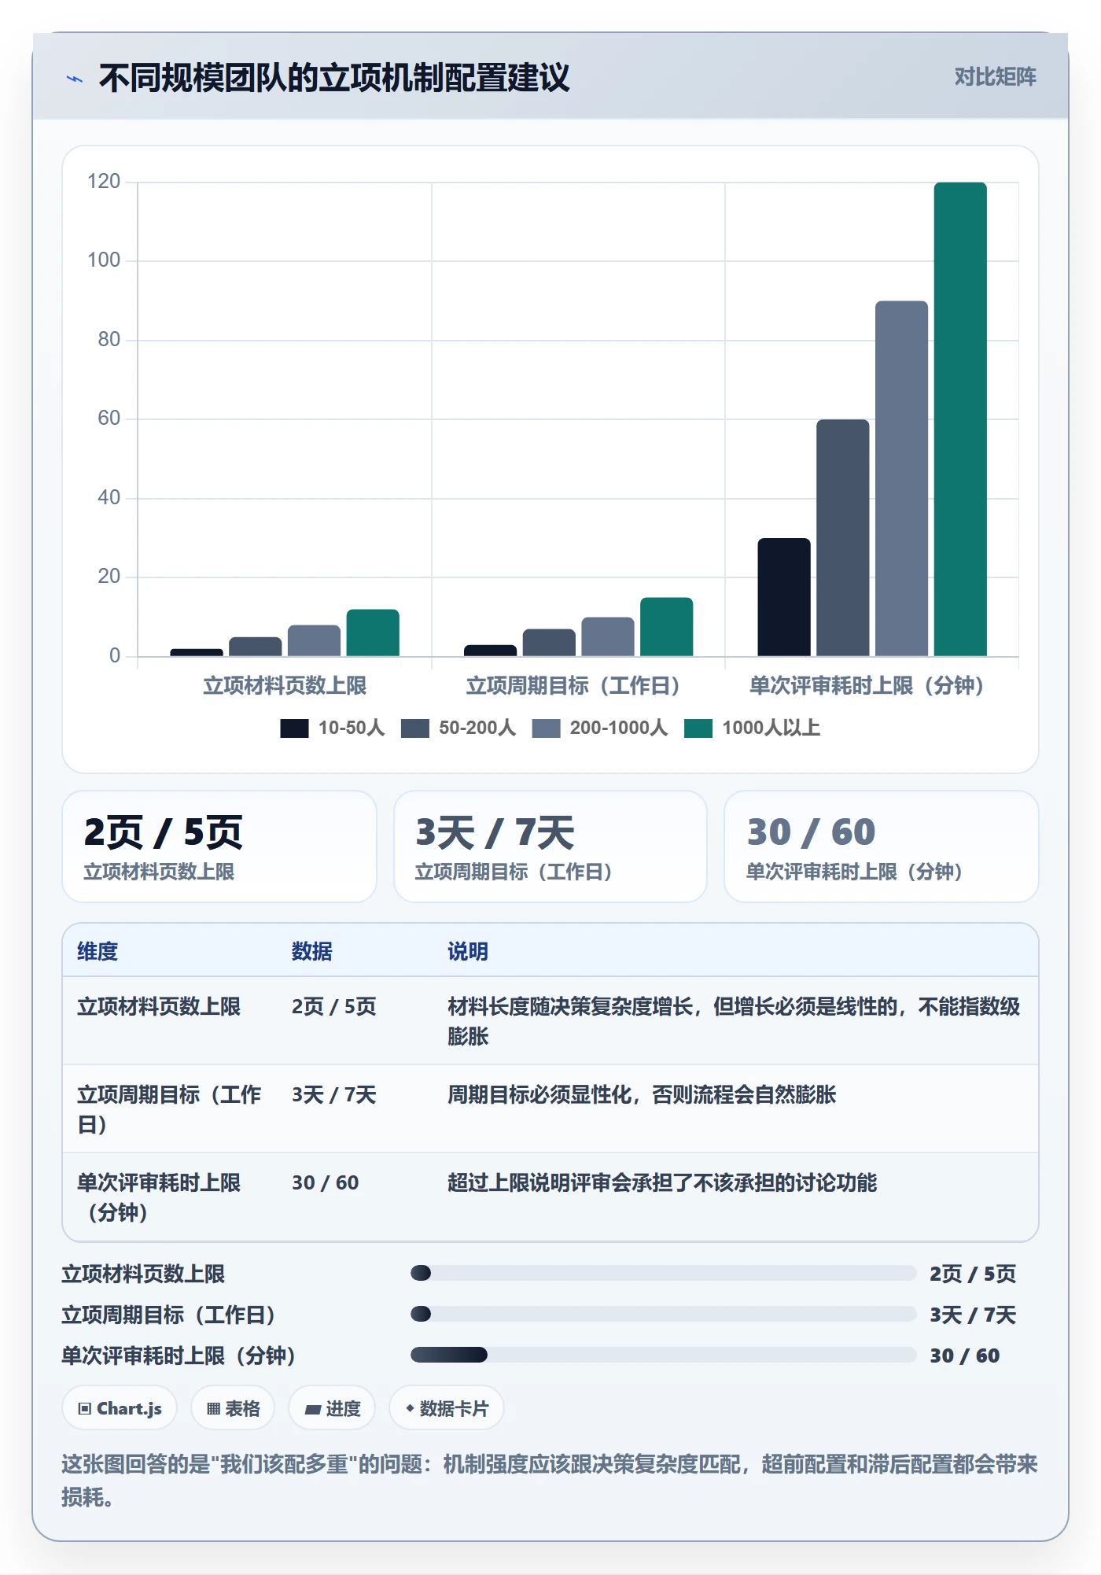Click the 数据卡片 tag chip
The image size is (1101, 1575).
coord(447,1408)
